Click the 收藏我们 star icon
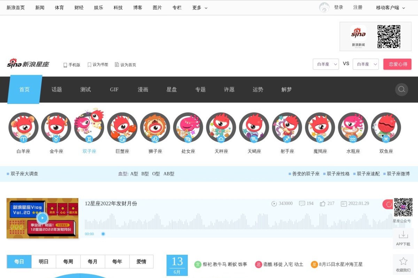 pos(403,261)
